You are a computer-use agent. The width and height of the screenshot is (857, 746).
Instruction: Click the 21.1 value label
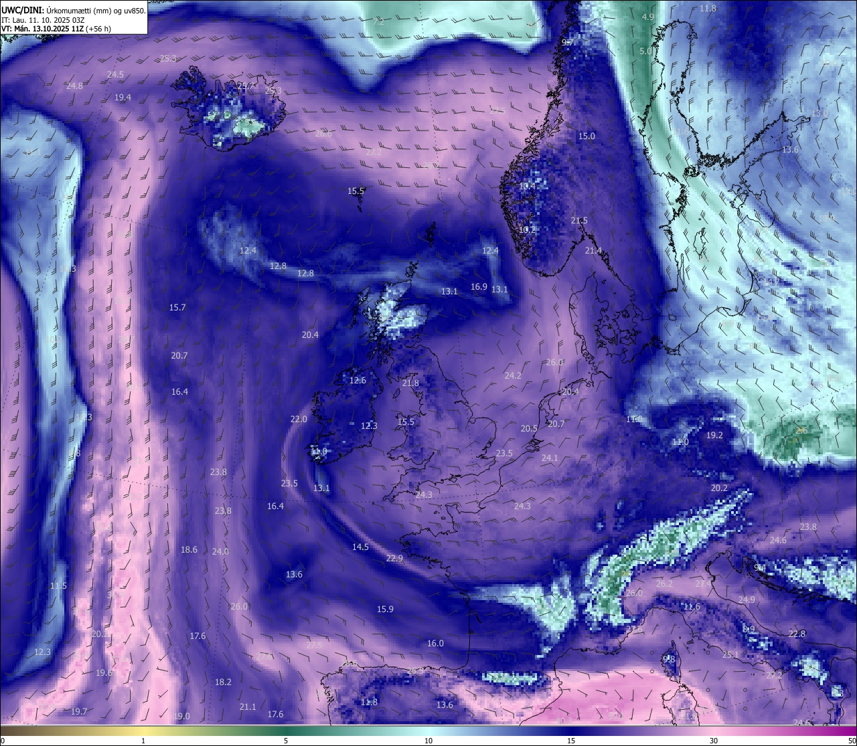click(248, 707)
